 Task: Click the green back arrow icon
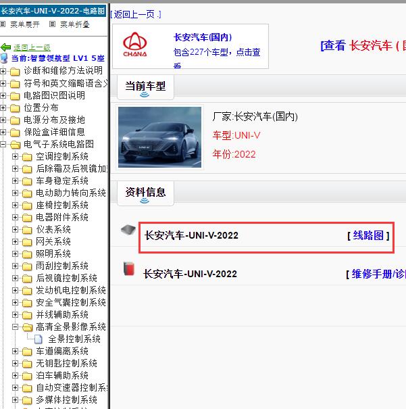[x=5, y=47]
